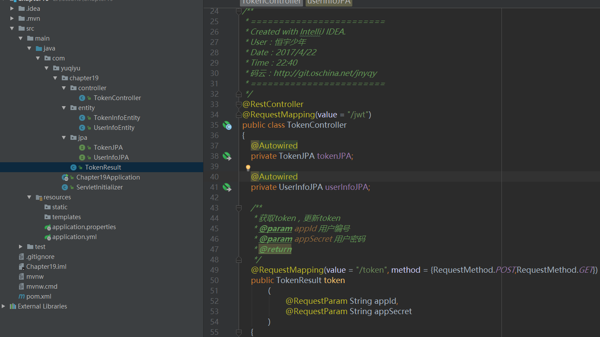
Task: Collapse the chapter19 package arrow
Action: click(55, 78)
